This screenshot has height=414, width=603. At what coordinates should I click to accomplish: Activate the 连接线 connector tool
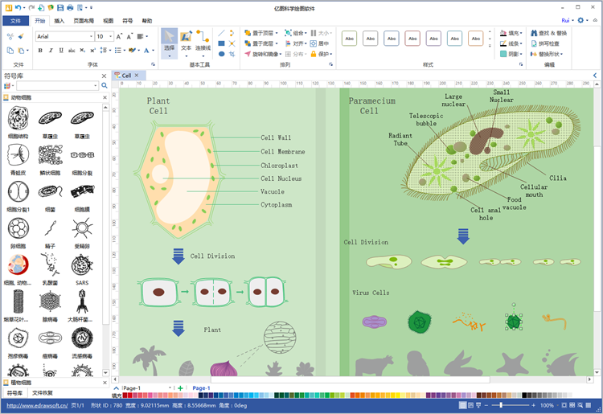pos(203,40)
